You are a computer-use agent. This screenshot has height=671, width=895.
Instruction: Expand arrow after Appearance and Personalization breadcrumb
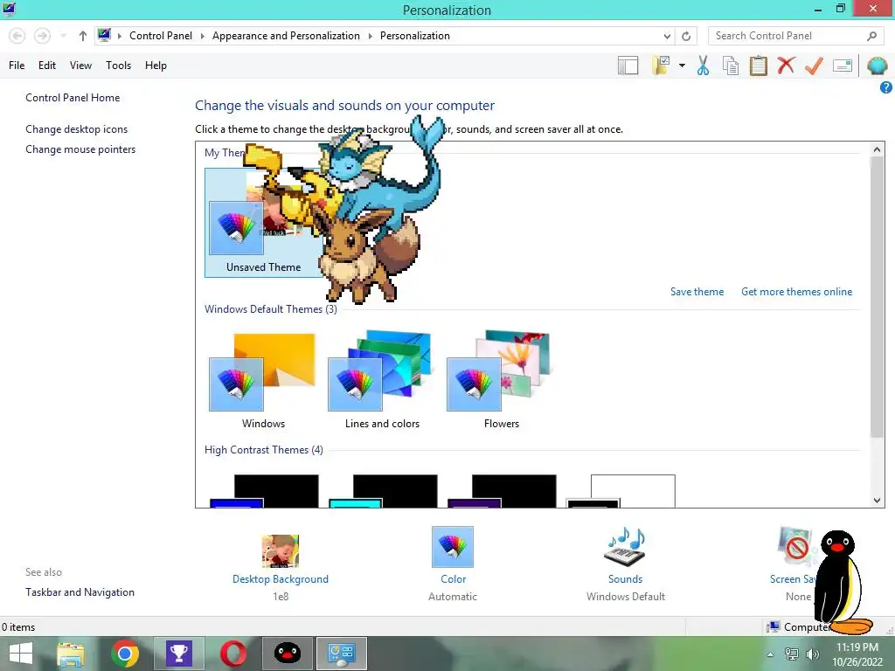click(x=370, y=36)
